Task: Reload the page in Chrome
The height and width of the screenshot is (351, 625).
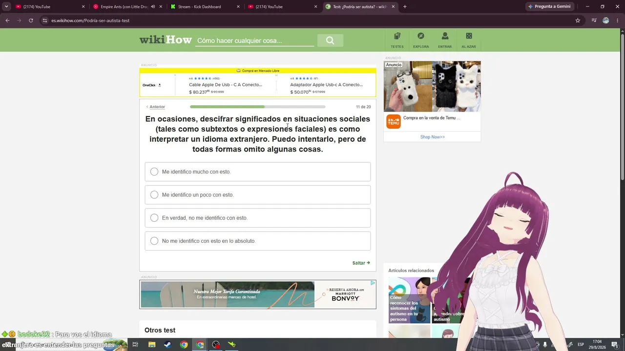Action: pos(31,20)
